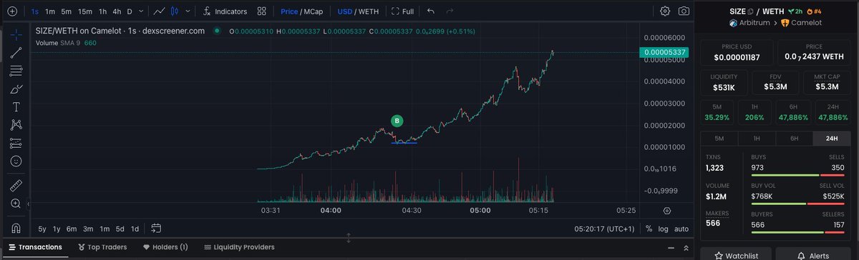
Task: Redo chart action arrow
Action: click(450, 11)
